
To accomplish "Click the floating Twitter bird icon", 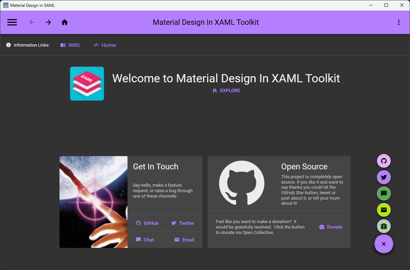I will [x=384, y=177].
